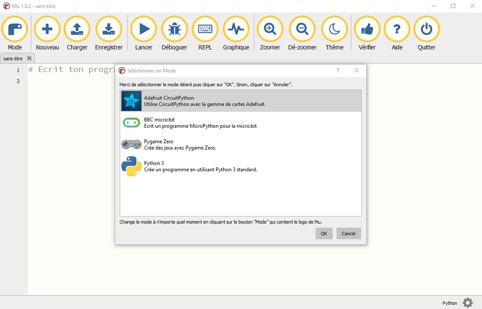Start the debugger with Déboguer
Image resolution: width=482 pixels, height=309 pixels.
point(175,33)
